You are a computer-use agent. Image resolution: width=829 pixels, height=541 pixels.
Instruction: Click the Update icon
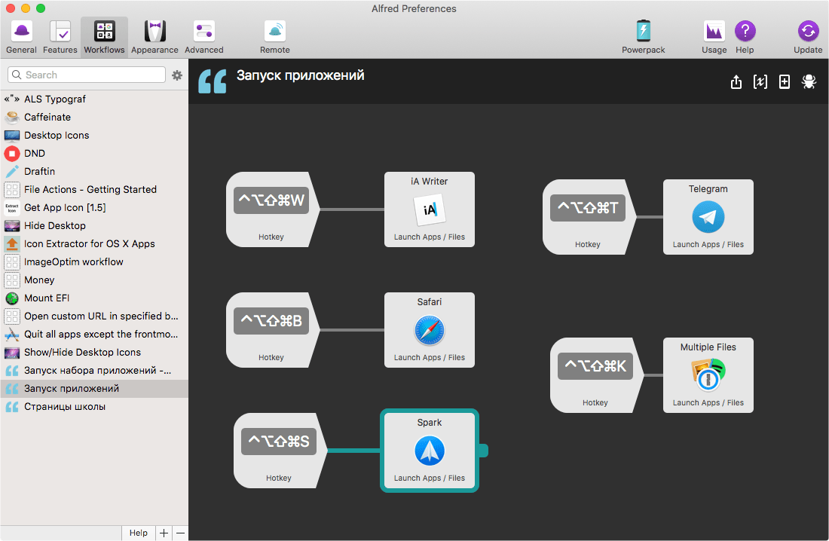click(807, 31)
